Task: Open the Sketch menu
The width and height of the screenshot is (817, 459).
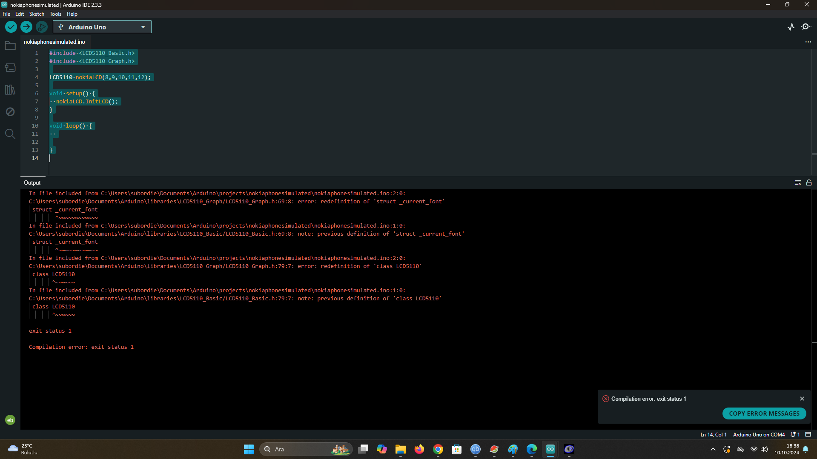Action: click(x=37, y=14)
